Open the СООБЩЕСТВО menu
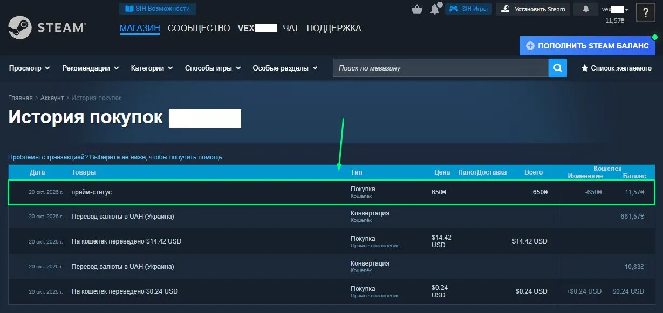 (x=199, y=28)
